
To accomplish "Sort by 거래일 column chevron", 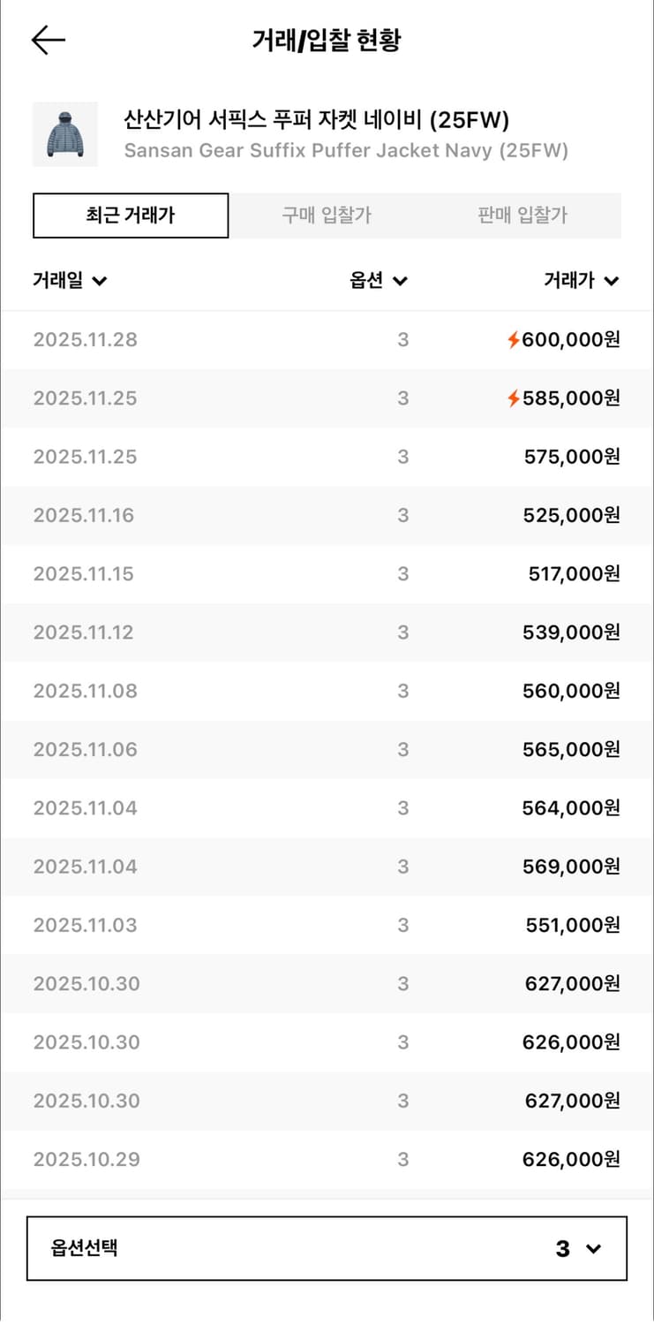I will [x=100, y=282].
